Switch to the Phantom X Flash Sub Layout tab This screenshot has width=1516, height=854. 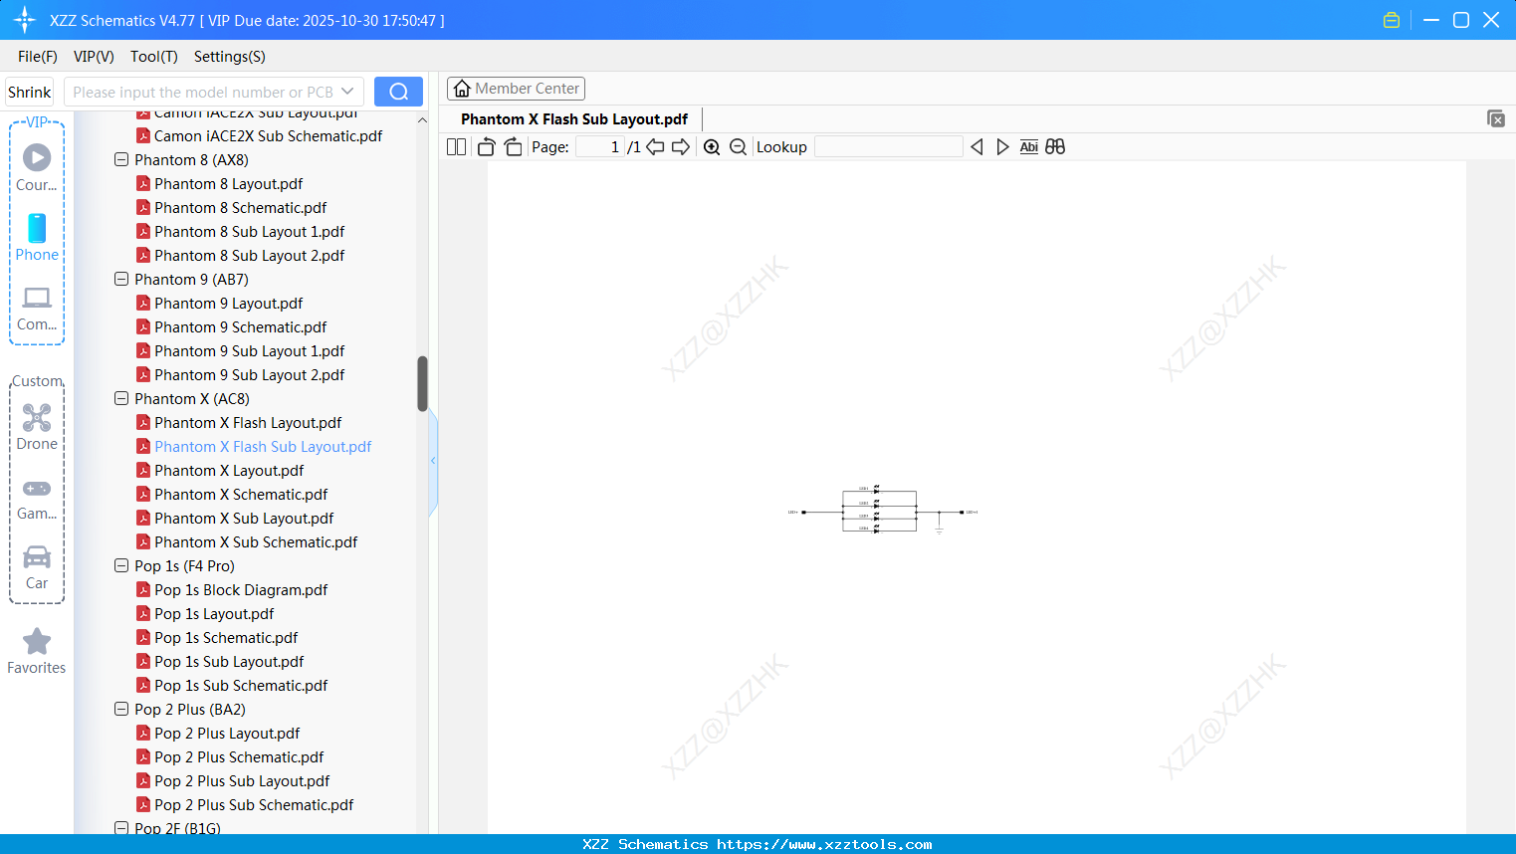coord(573,118)
